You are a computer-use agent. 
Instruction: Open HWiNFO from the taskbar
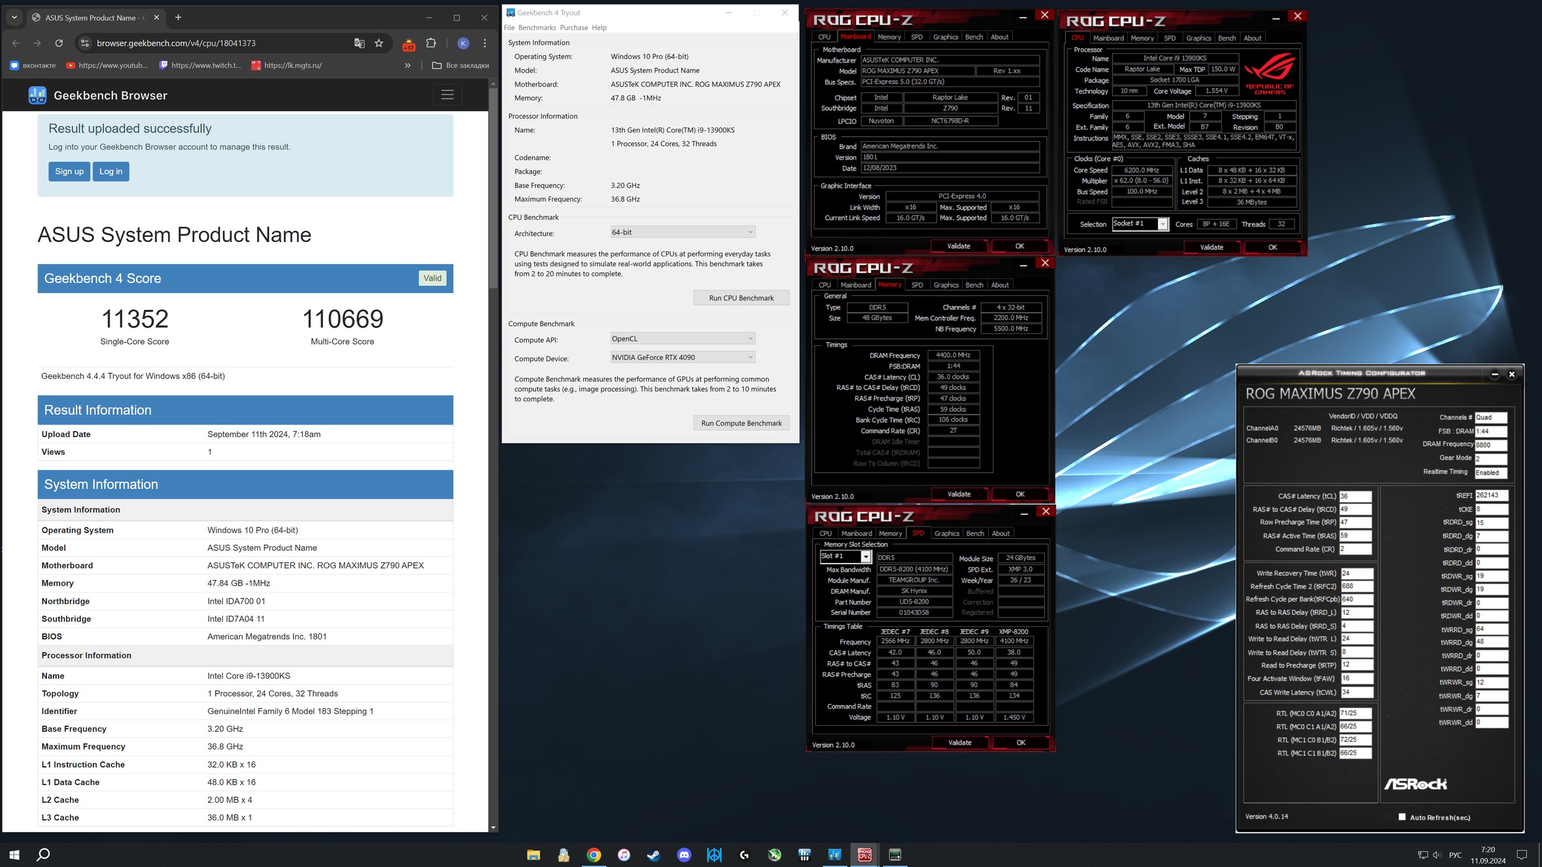[804, 855]
